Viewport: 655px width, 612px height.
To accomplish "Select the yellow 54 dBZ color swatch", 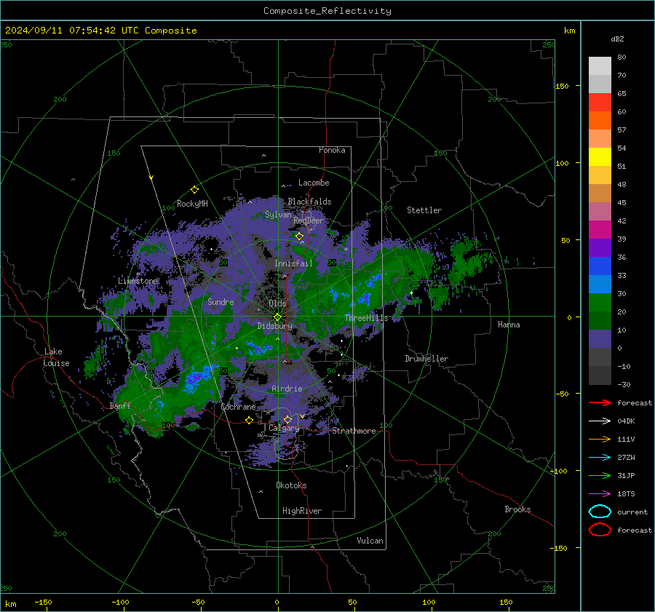I will click(x=600, y=156).
